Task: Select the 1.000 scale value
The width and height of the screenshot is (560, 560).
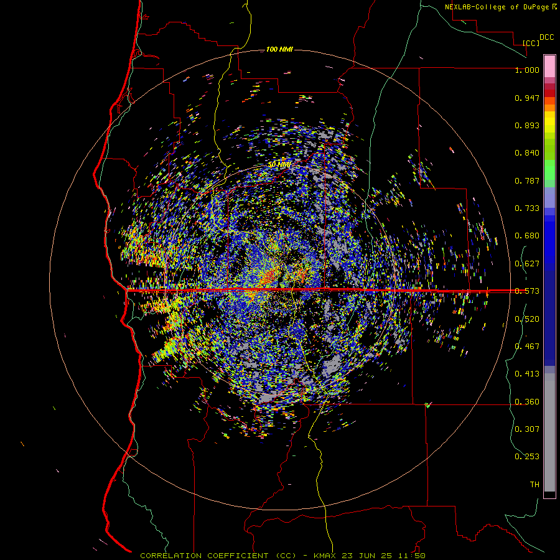Action: click(527, 70)
